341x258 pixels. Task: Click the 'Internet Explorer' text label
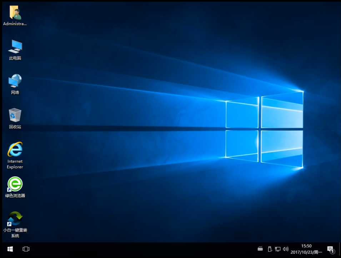click(x=15, y=164)
